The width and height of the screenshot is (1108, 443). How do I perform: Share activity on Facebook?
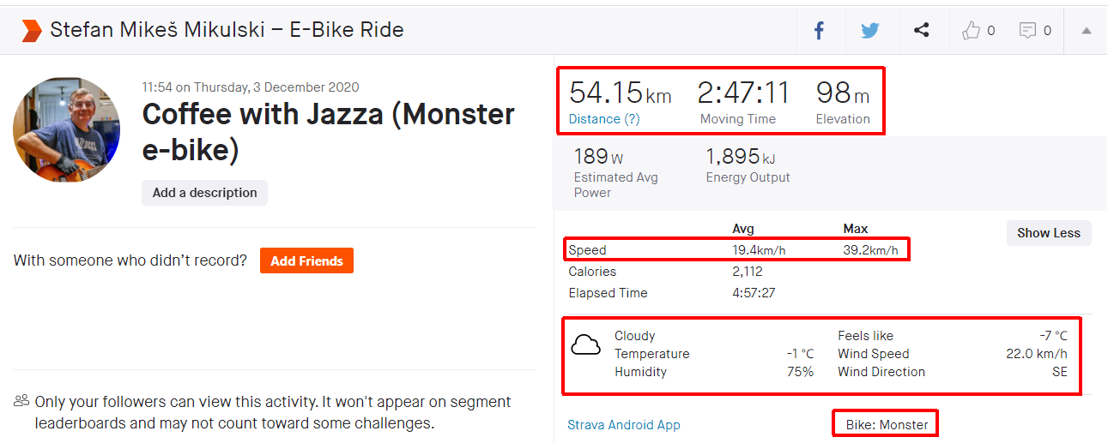(x=819, y=31)
